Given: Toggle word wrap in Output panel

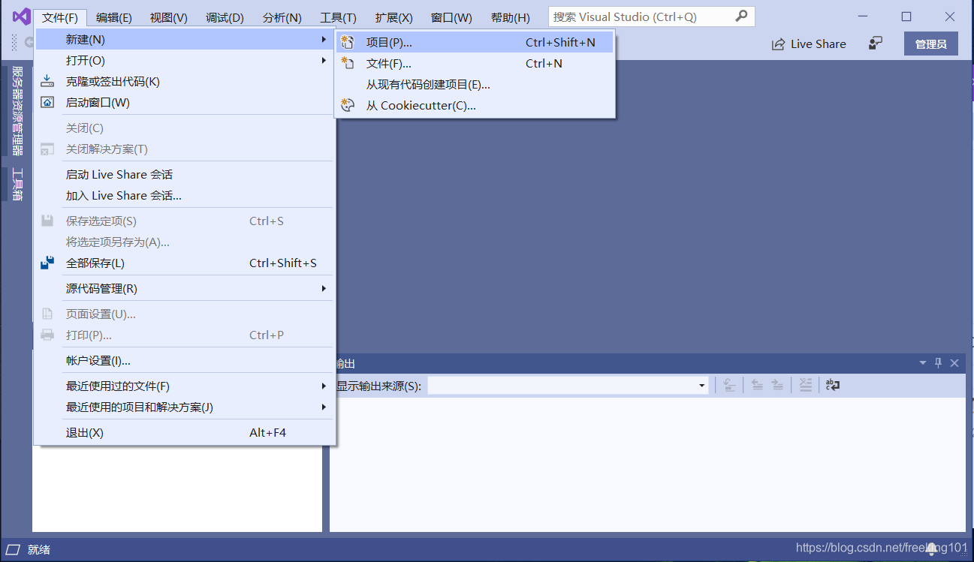Looking at the screenshot, I should click(x=832, y=385).
